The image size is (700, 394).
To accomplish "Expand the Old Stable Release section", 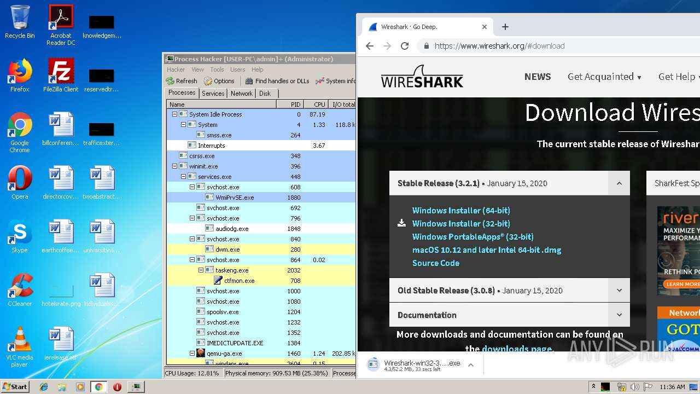I will [619, 291].
